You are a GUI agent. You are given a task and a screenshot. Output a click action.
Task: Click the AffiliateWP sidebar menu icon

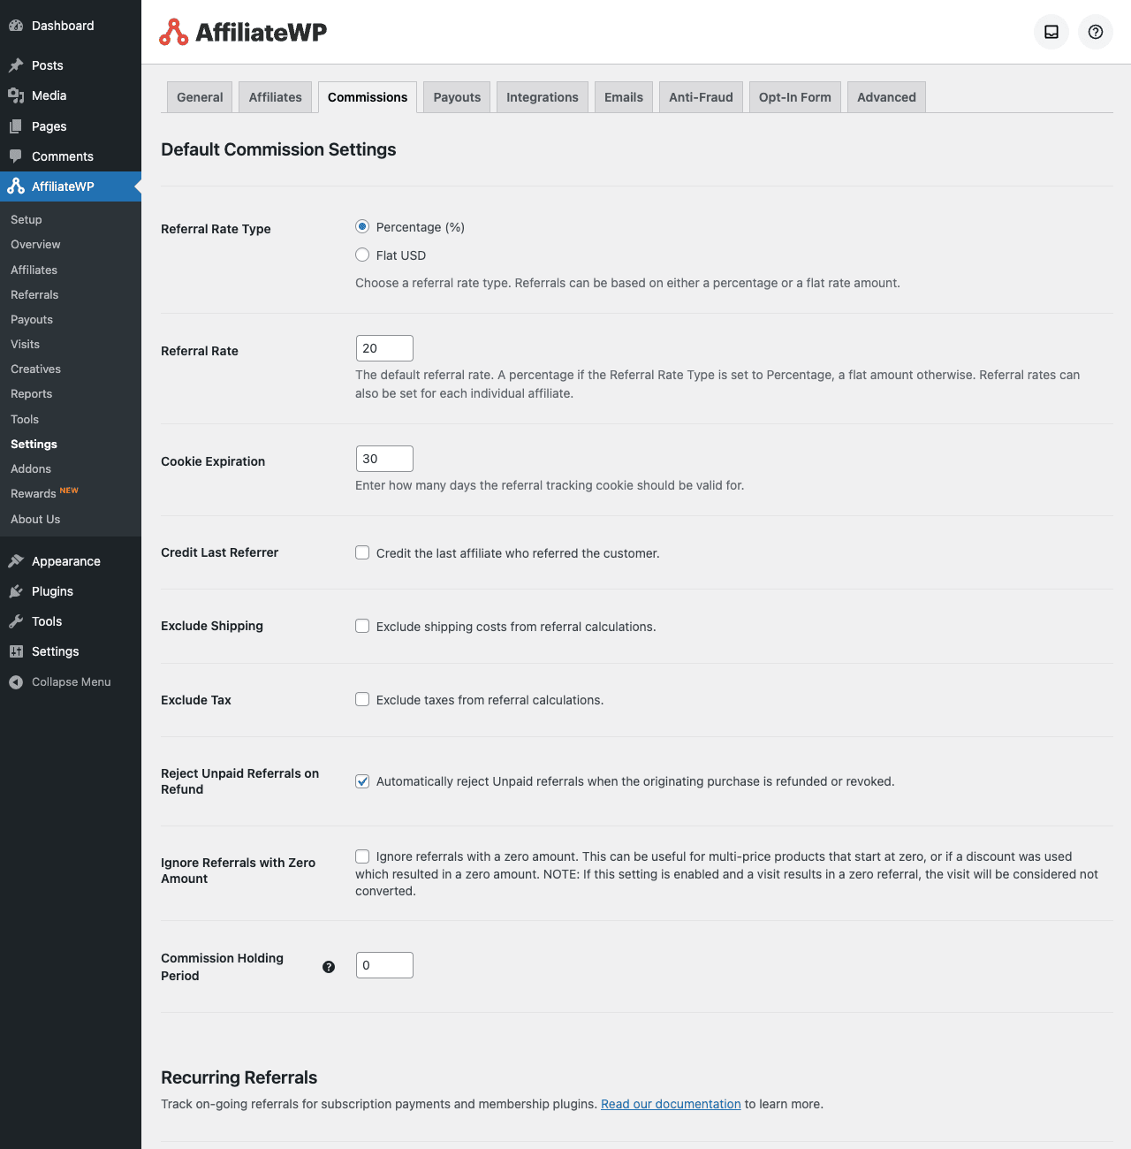pyautogui.click(x=16, y=186)
